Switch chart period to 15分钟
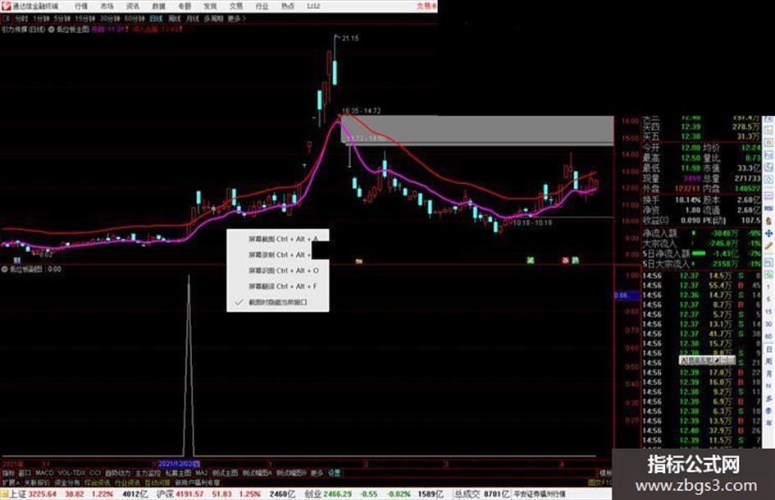The image size is (775, 500). pyautogui.click(x=85, y=18)
